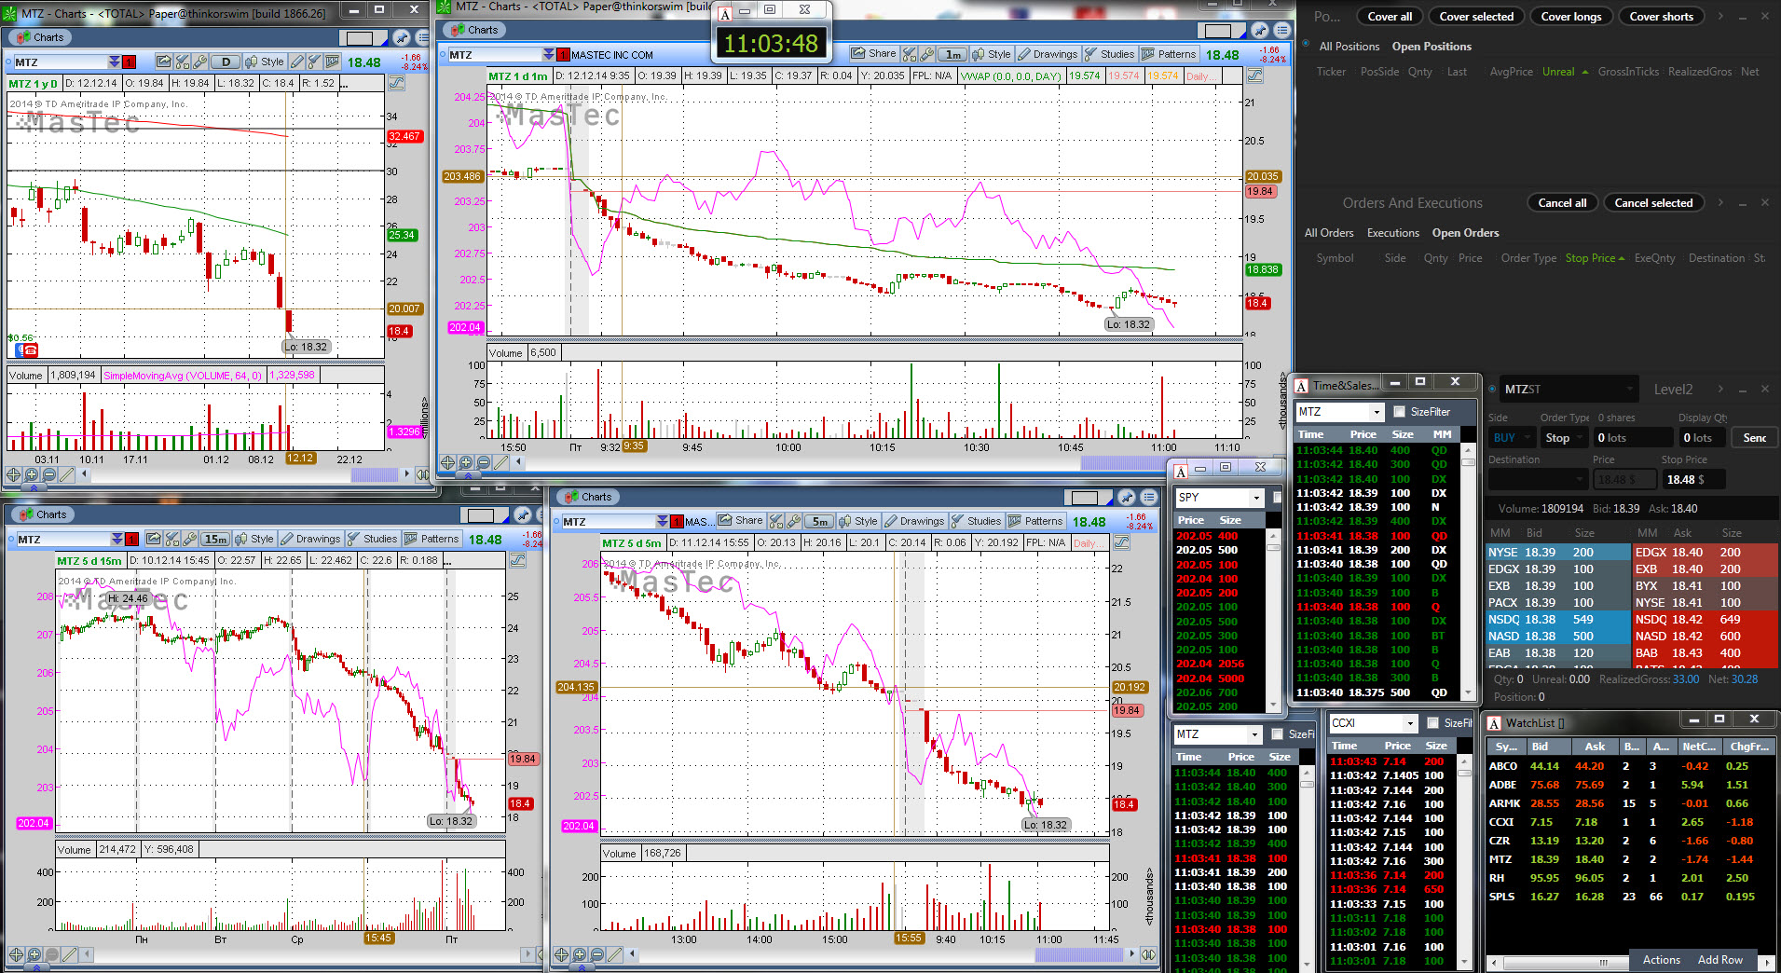Activate crosshair pan tool on the 5m chart
Screen dimensions: 1781x973
[x=561, y=954]
